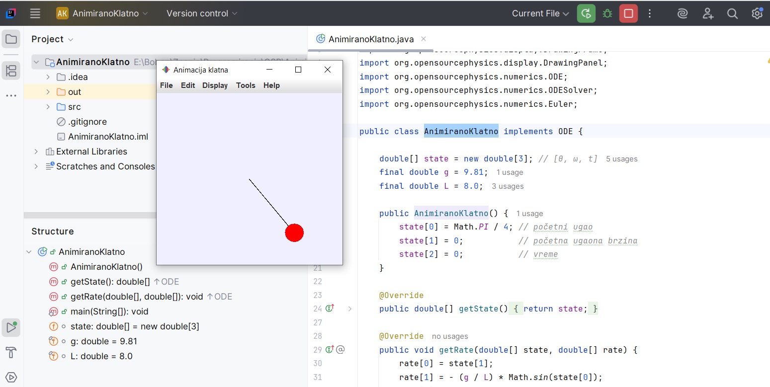The height and width of the screenshot is (387, 770).
Task: Open Search Everywhere magnifier icon
Action: click(732, 13)
